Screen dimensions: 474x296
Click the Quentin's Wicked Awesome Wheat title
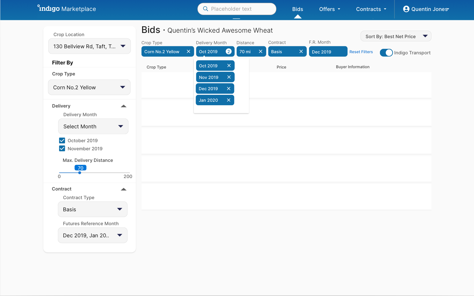click(220, 30)
